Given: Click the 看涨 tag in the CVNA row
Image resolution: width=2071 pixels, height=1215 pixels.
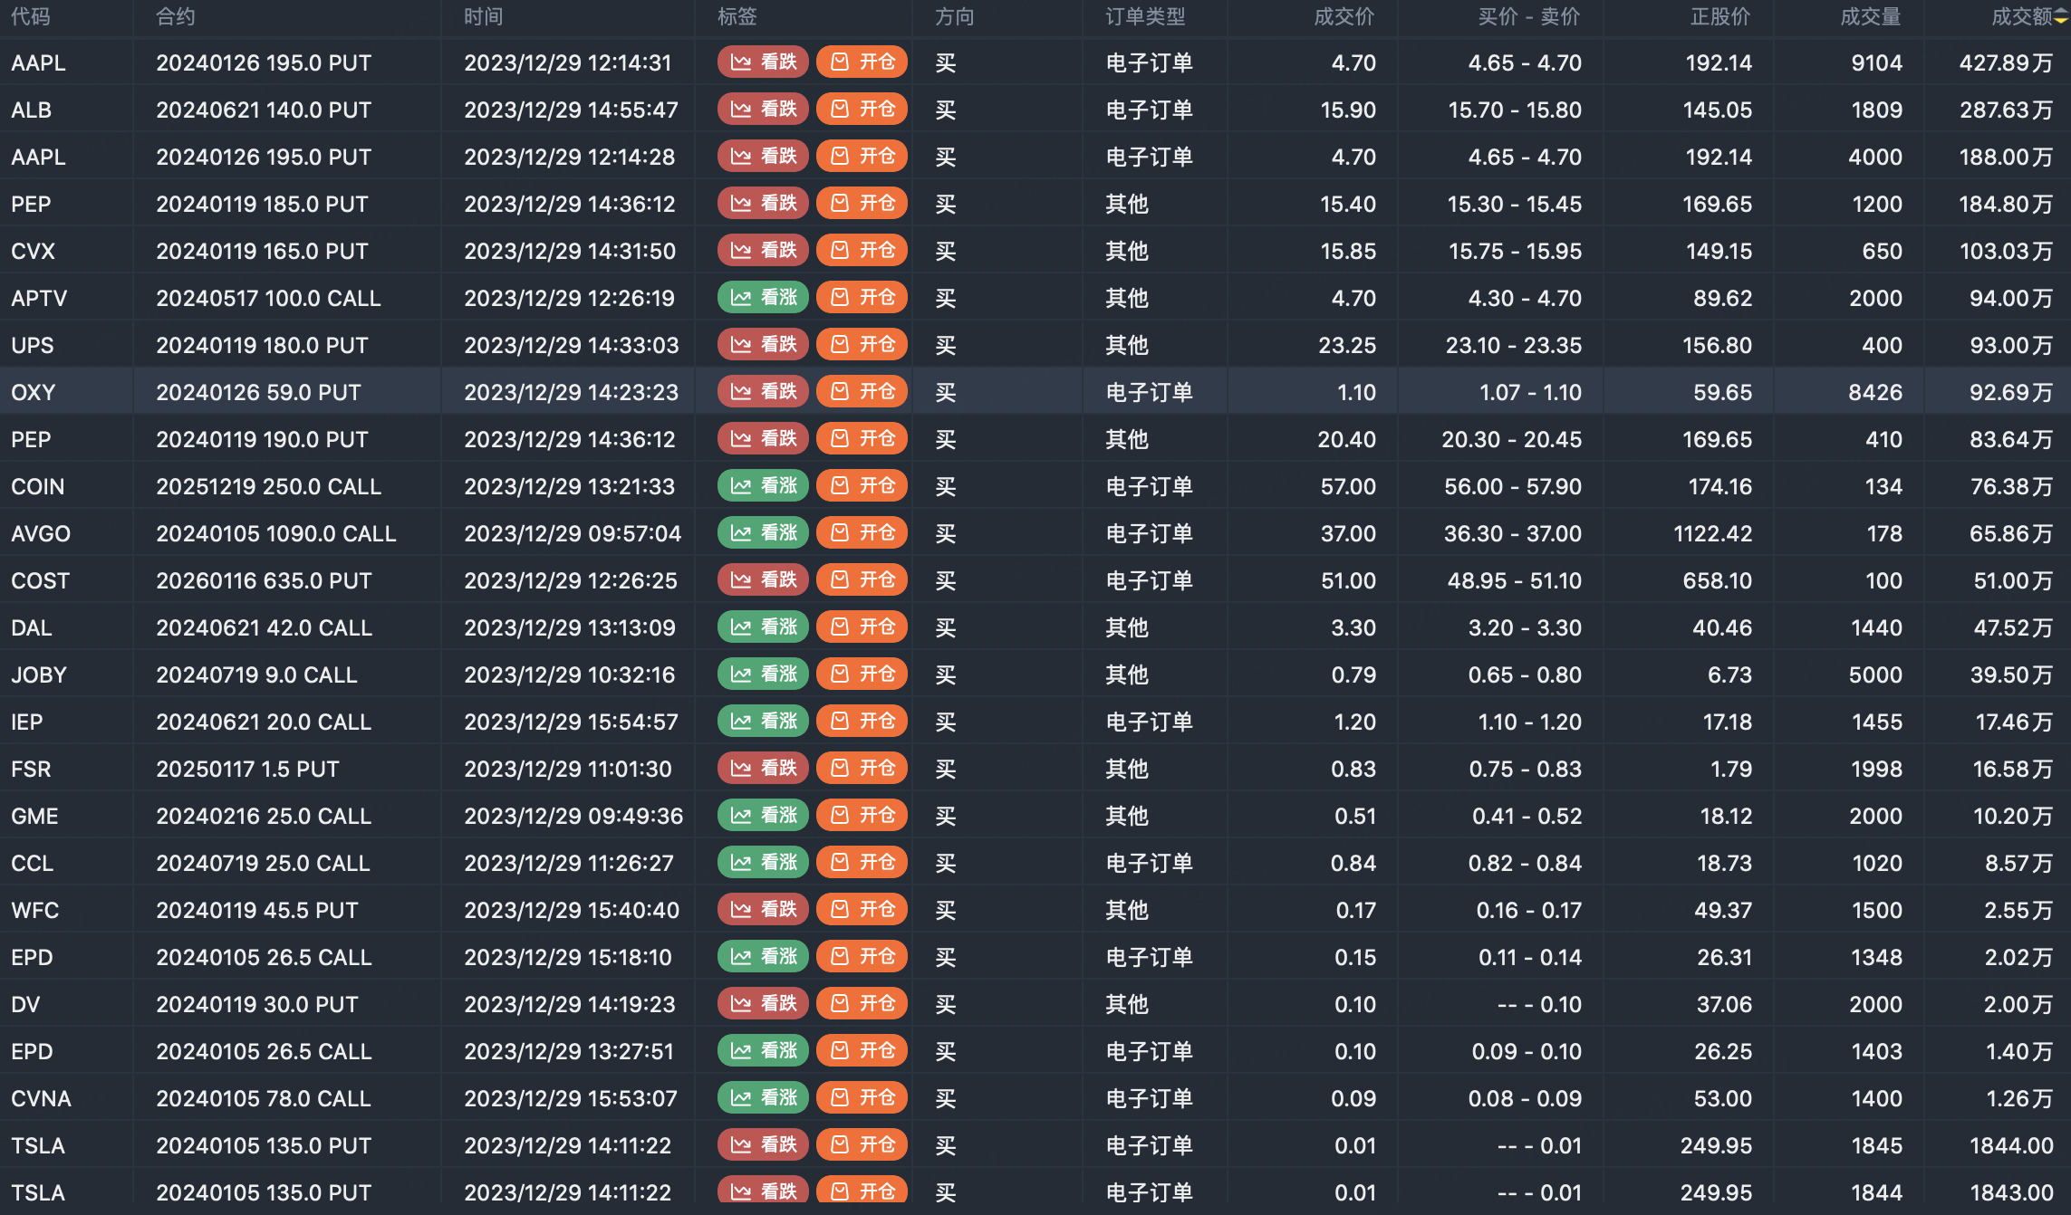Looking at the screenshot, I should click(x=763, y=1098).
